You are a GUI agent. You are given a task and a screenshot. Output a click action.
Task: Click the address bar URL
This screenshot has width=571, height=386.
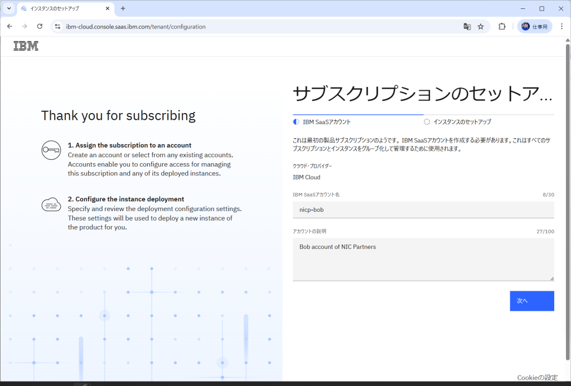(x=136, y=27)
